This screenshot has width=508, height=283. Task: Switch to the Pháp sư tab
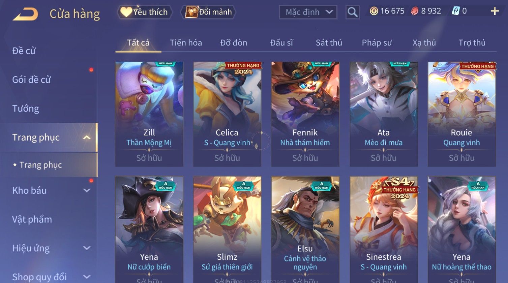[377, 43]
